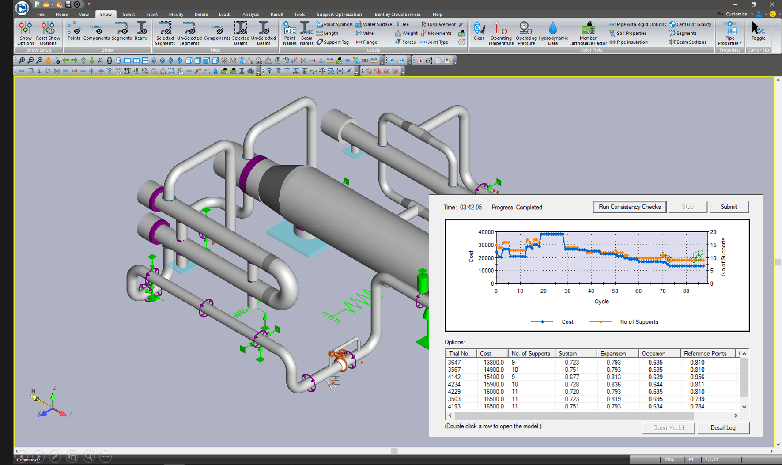Show the Operating Temperature color plot
The image size is (782, 465).
click(501, 33)
